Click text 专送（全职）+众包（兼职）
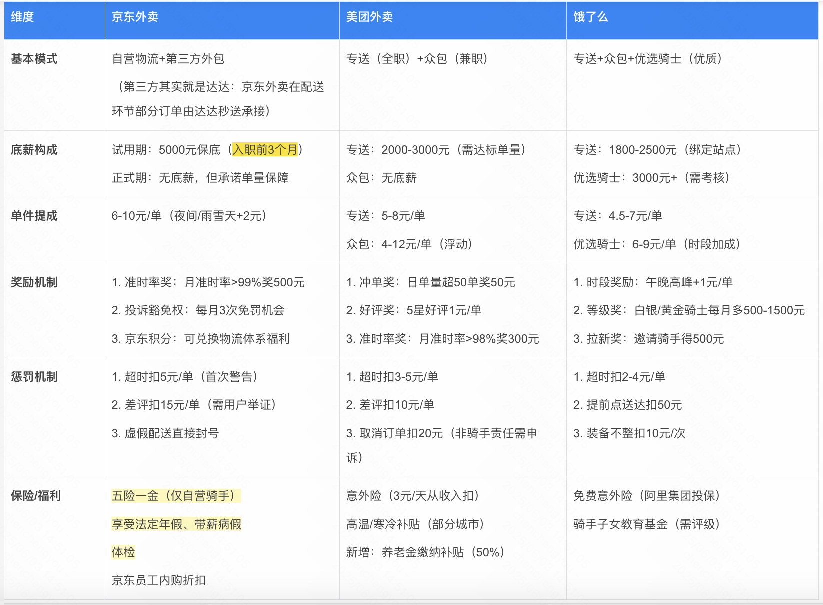This screenshot has height=605, width=823. click(x=418, y=59)
